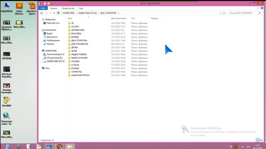The width and height of the screenshot is (266, 149).
Task: Select the АКТИВАТОРЫ folder
Action: coord(78,30)
